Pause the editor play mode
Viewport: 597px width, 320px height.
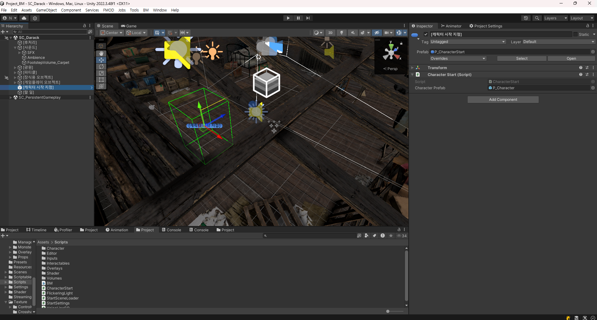(x=298, y=18)
